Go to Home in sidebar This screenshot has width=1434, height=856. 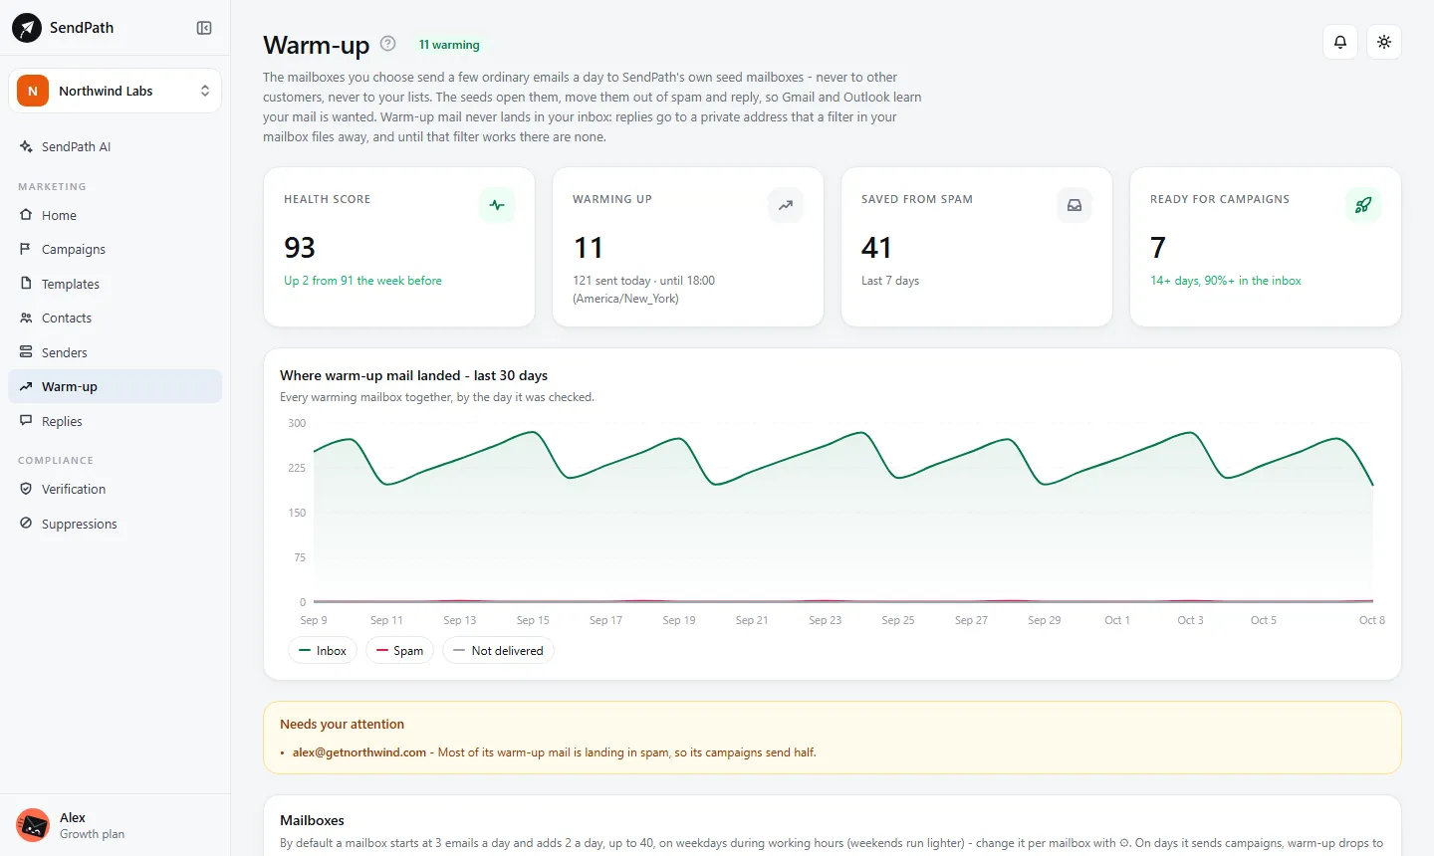115,215
